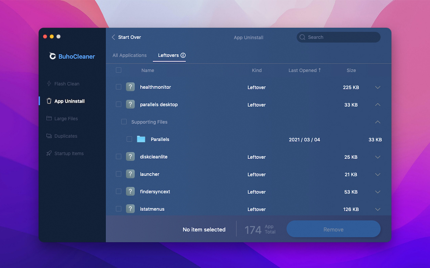Viewport: 430px width, 268px height.
Task: Open Startup Items in sidebar
Action: coord(65,153)
